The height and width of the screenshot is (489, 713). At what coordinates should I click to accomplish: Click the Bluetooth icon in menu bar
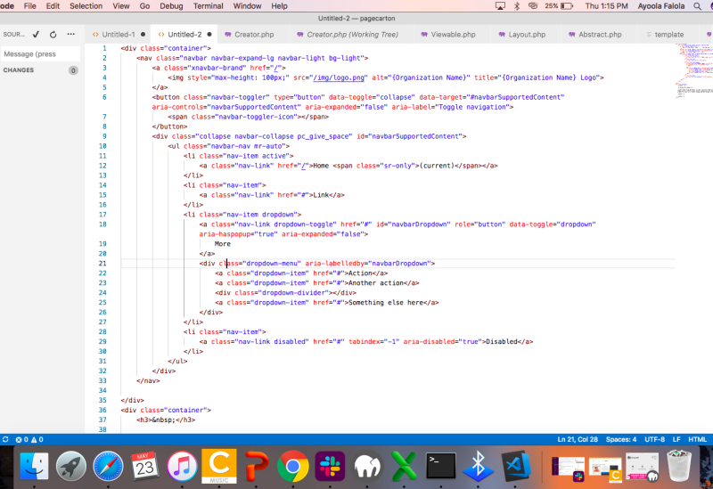coord(517,6)
